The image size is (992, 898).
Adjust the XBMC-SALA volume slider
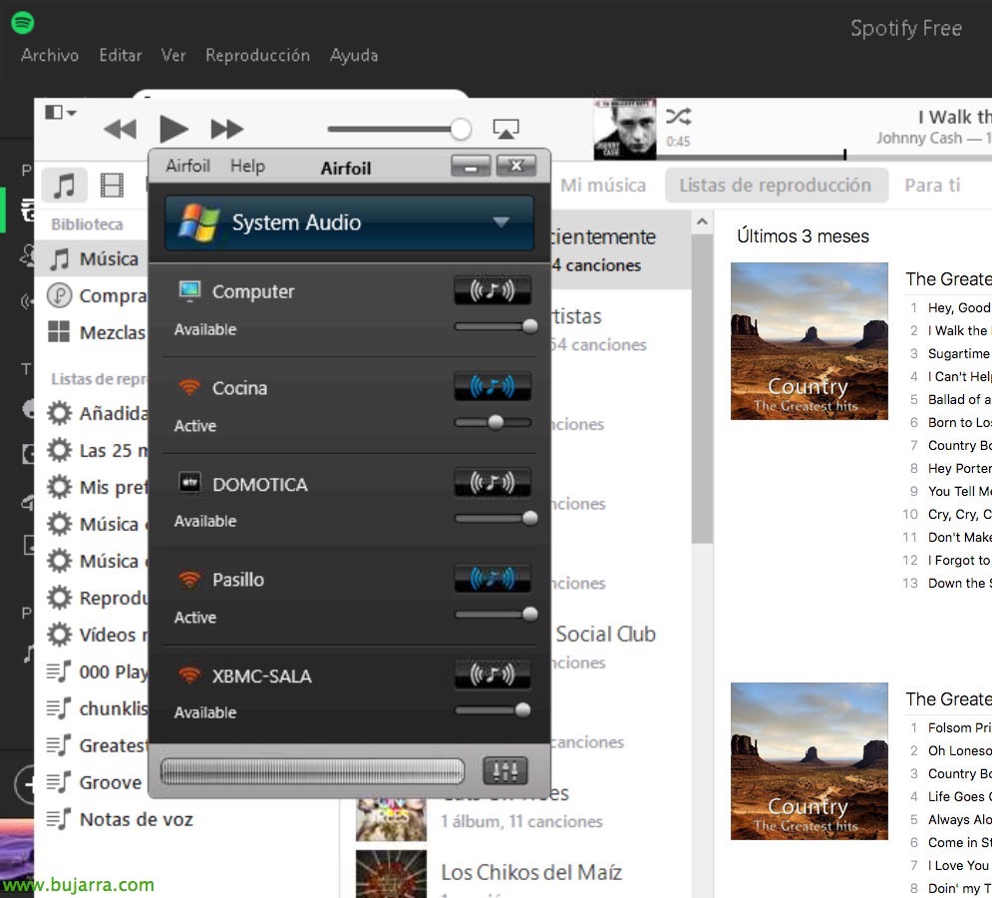click(x=493, y=710)
